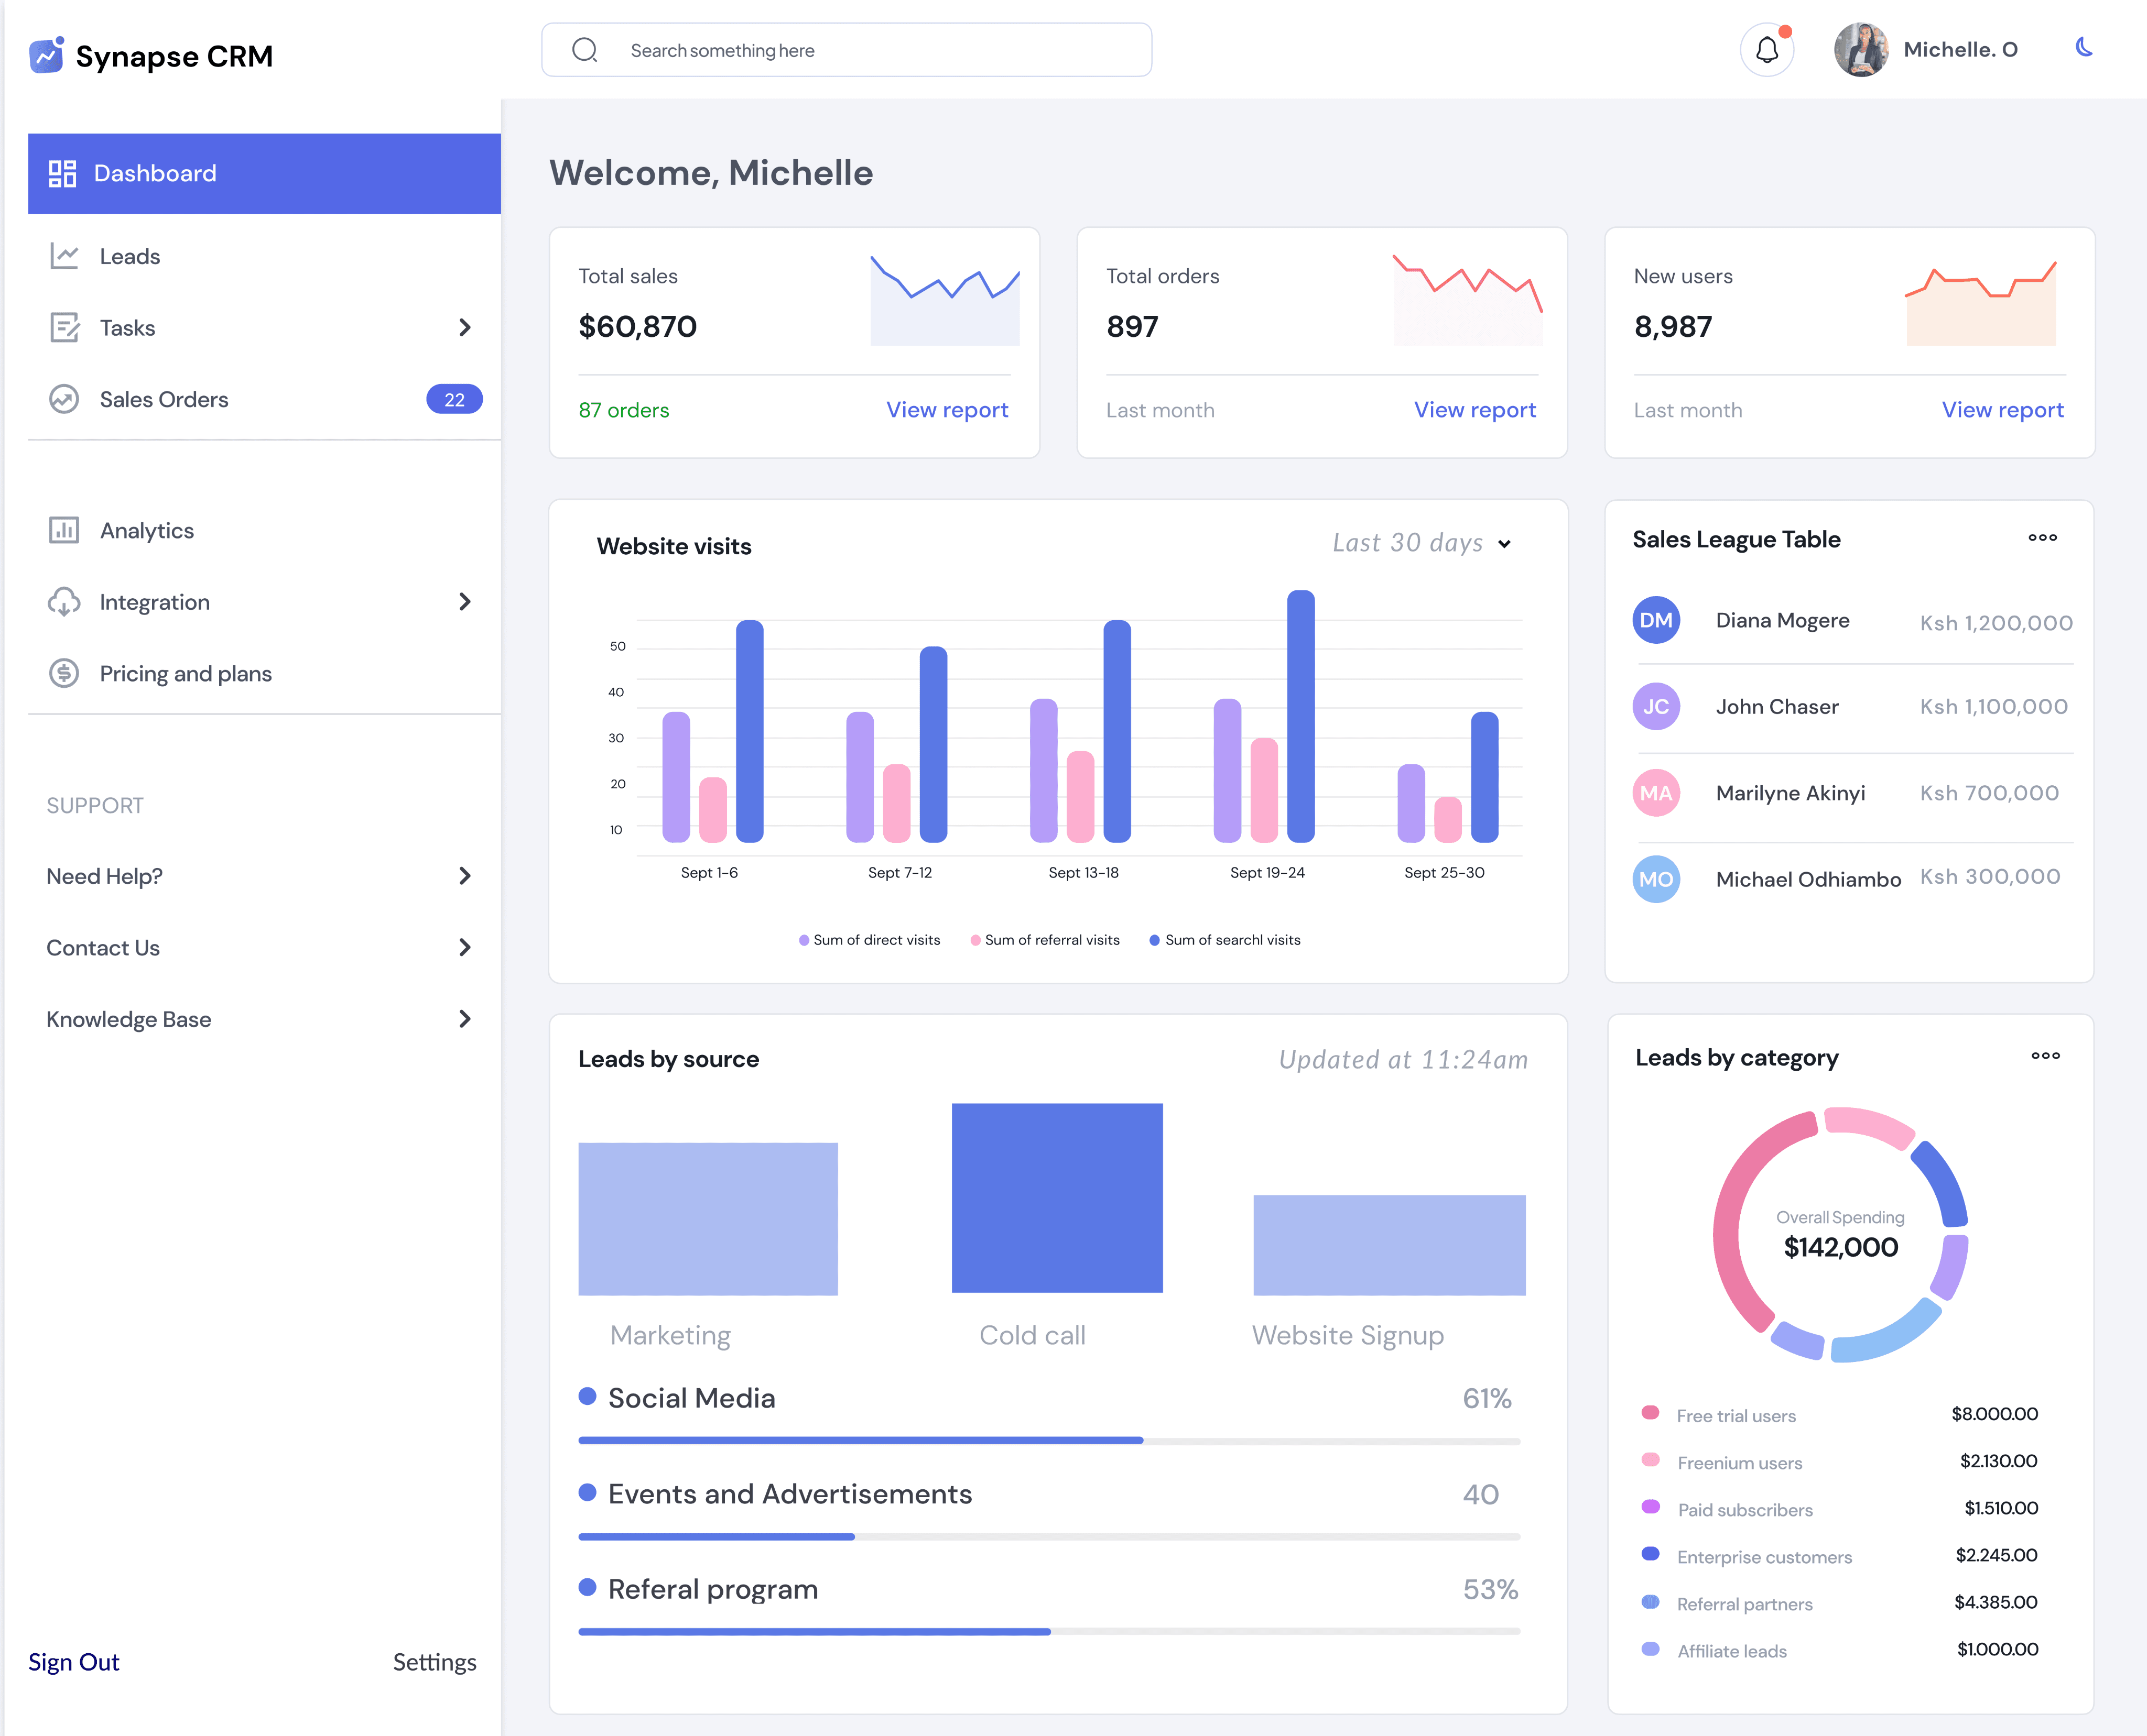This screenshot has height=1736, width=2147.
Task: Click Michelle's profile avatar
Action: coord(1861,50)
